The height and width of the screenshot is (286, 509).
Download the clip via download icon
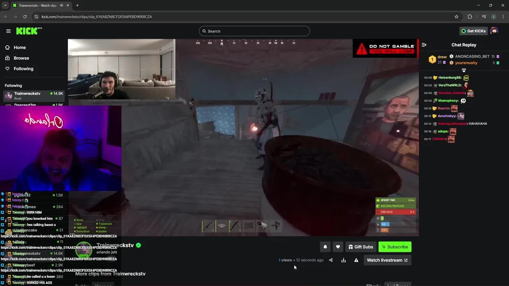click(x=344, y=260)
